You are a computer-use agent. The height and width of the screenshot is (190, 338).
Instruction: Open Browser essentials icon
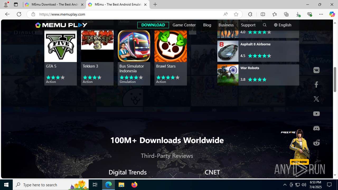pos(309,14)
